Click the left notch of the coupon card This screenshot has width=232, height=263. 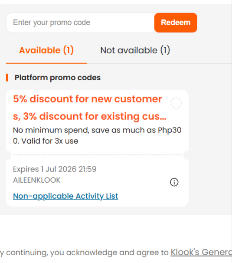(8, 155)
